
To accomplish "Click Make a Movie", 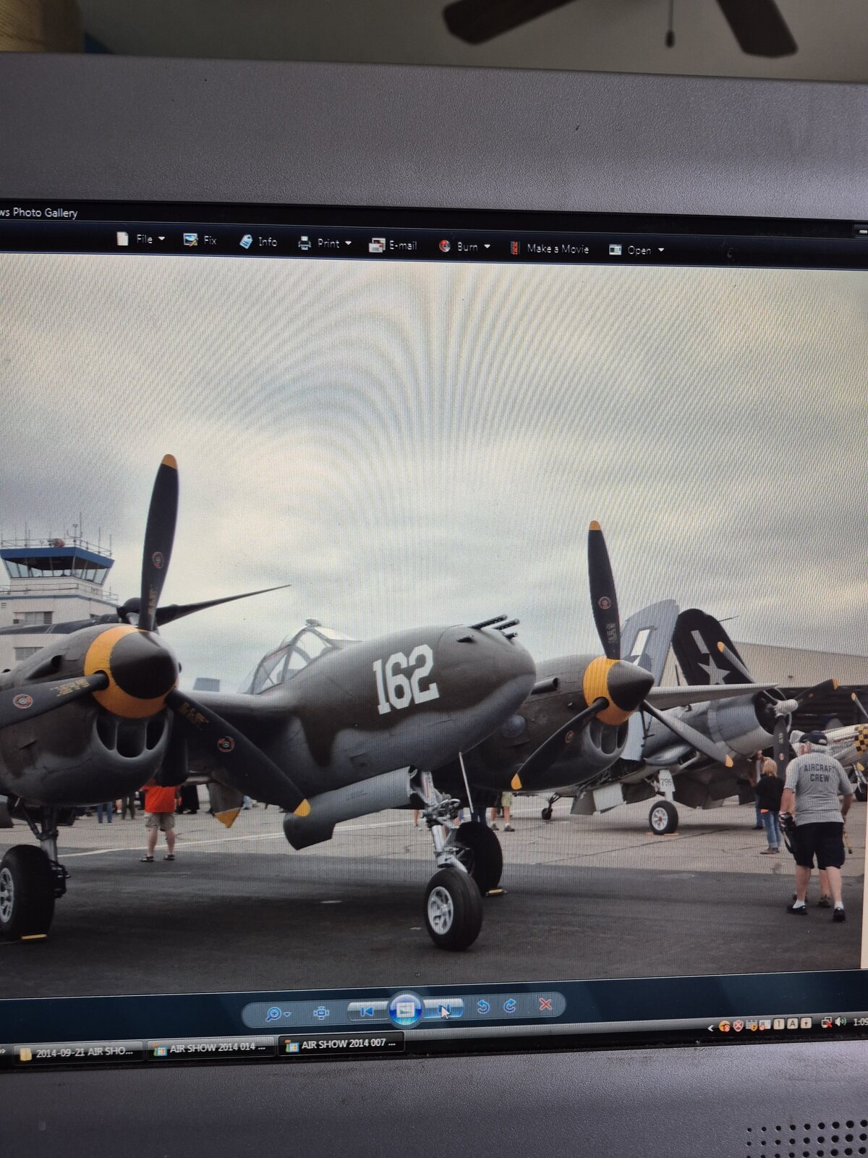I will click(549, 248).
